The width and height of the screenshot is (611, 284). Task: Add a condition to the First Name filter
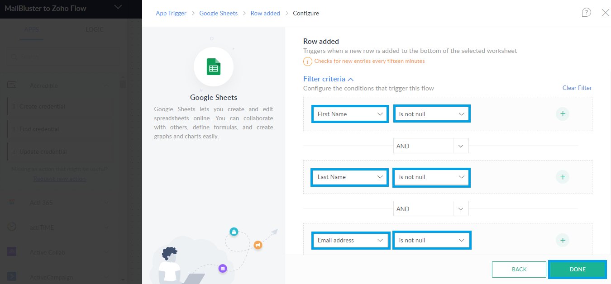562,114
